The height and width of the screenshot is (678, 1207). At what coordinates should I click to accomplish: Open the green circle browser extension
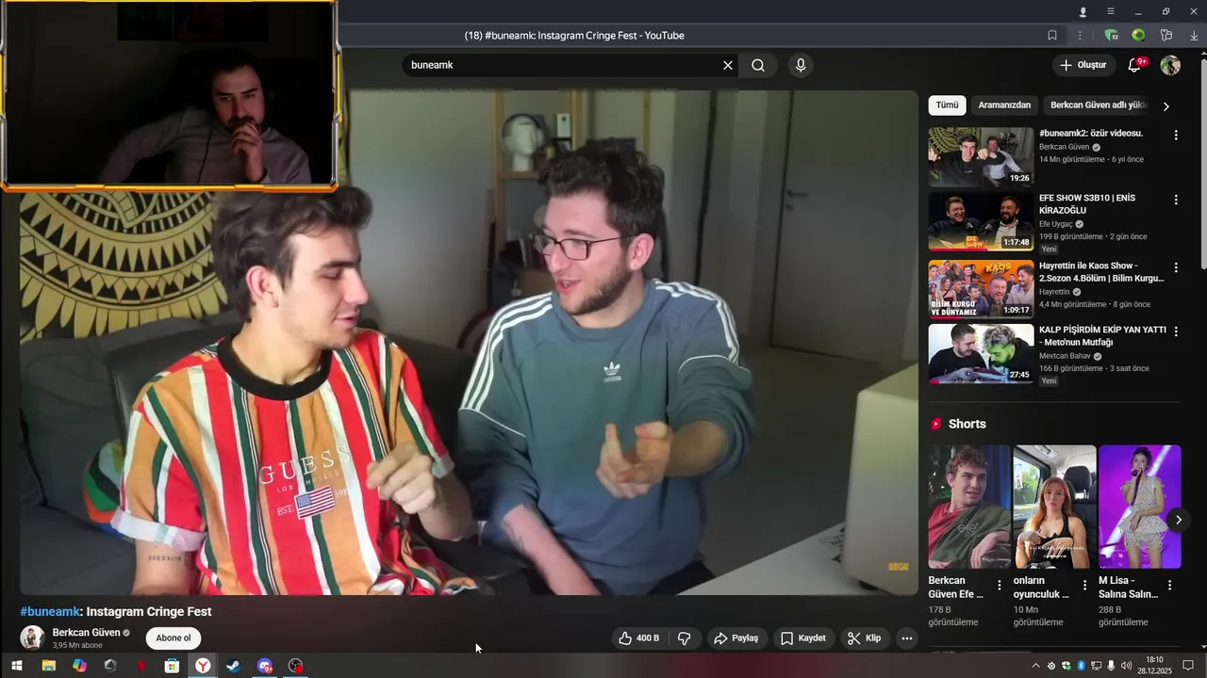pos(1139,36)
